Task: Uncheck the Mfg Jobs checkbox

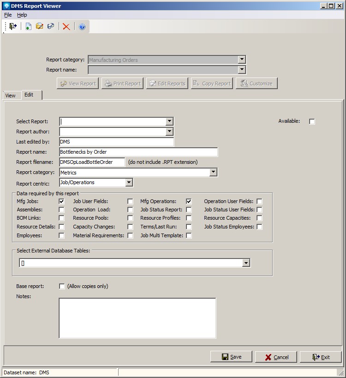Action: pos(61,201)
